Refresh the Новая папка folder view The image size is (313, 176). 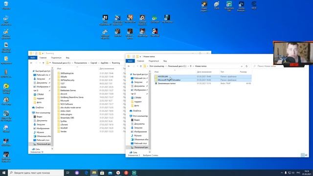point(246,66)
